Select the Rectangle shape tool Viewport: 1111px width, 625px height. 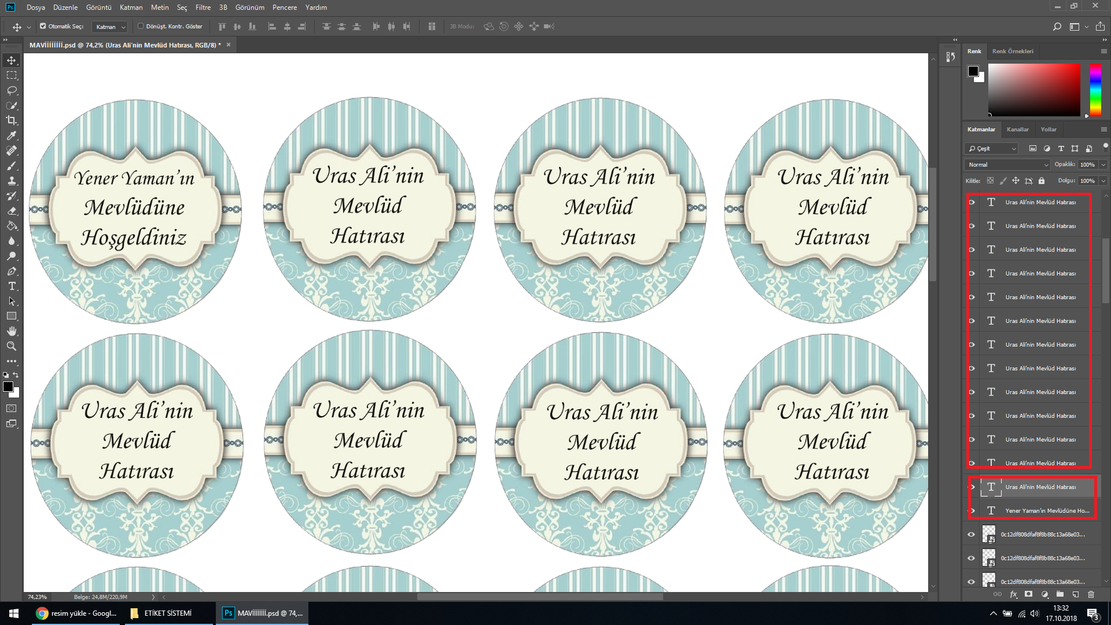(x=12, y=316)
